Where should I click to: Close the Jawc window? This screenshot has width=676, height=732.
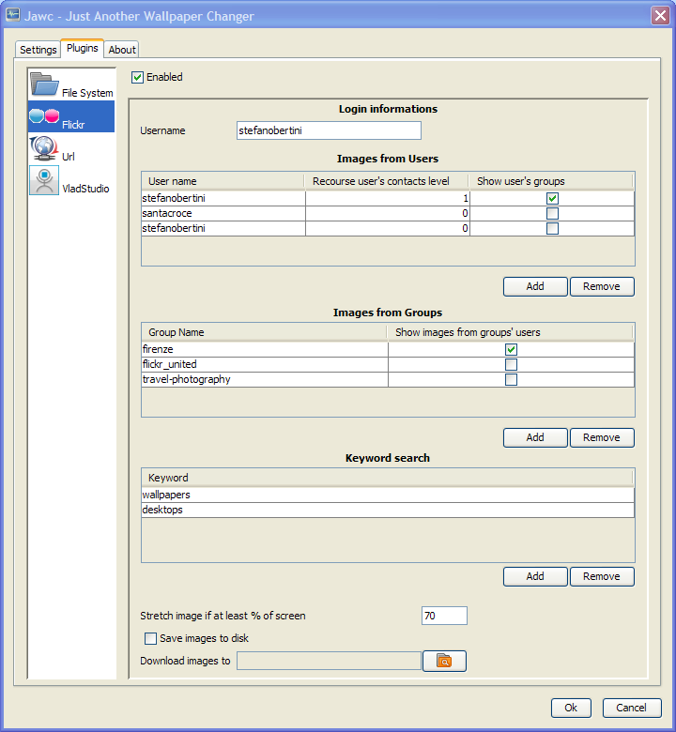(x=661, y=15)
